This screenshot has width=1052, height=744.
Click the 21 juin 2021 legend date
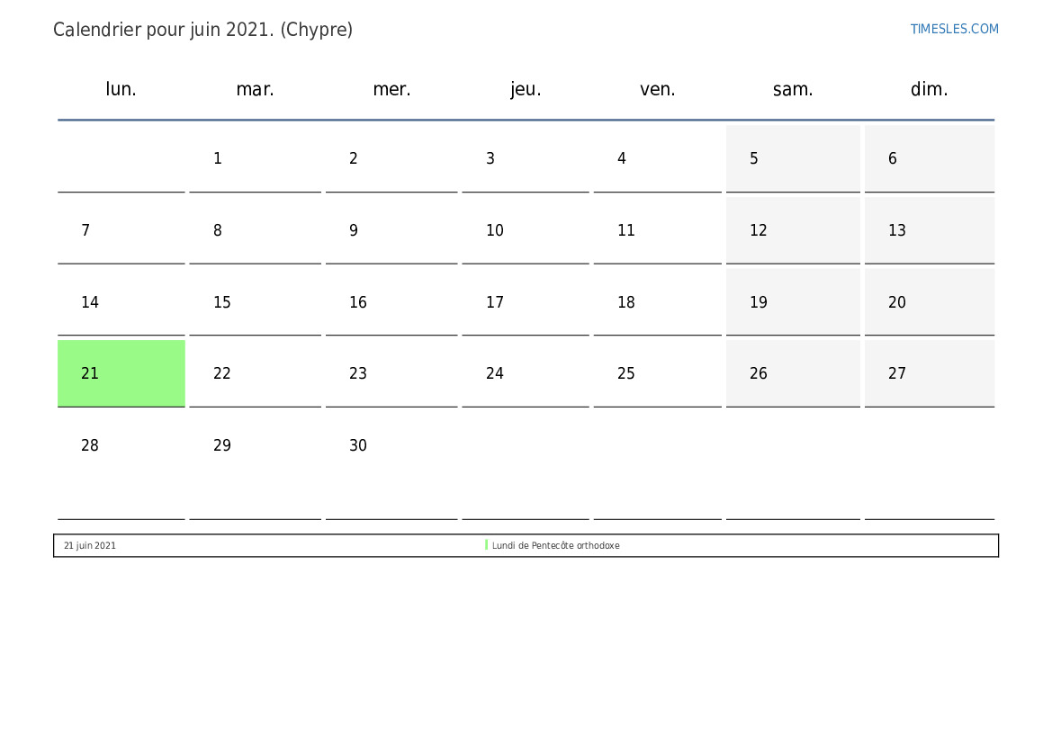90,546
